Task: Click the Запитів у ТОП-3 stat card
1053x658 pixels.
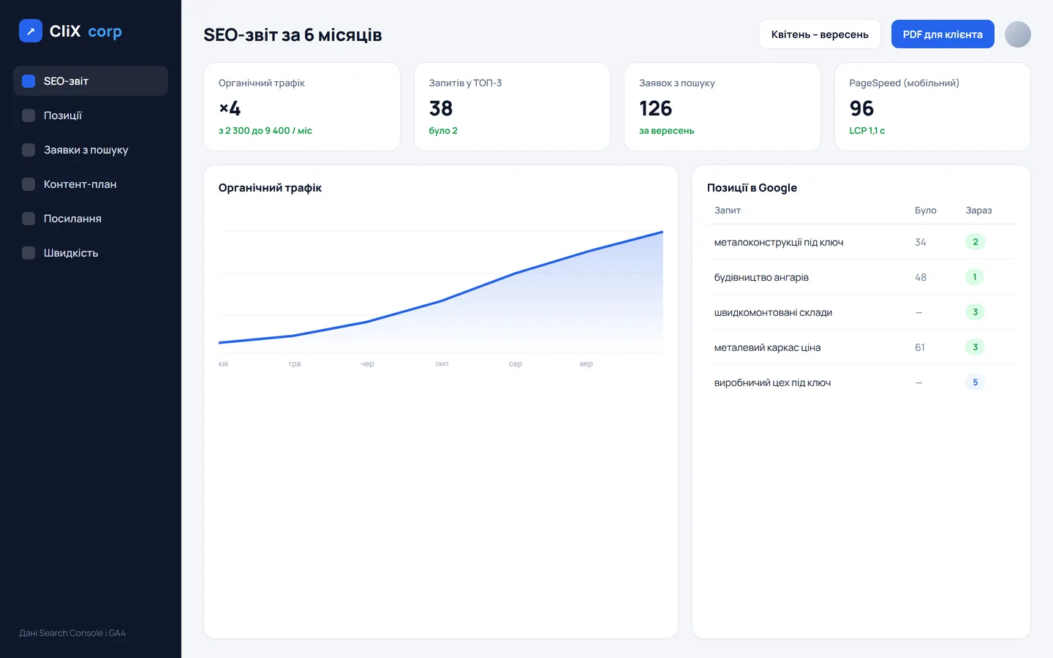Action: (x=512, y=107)
